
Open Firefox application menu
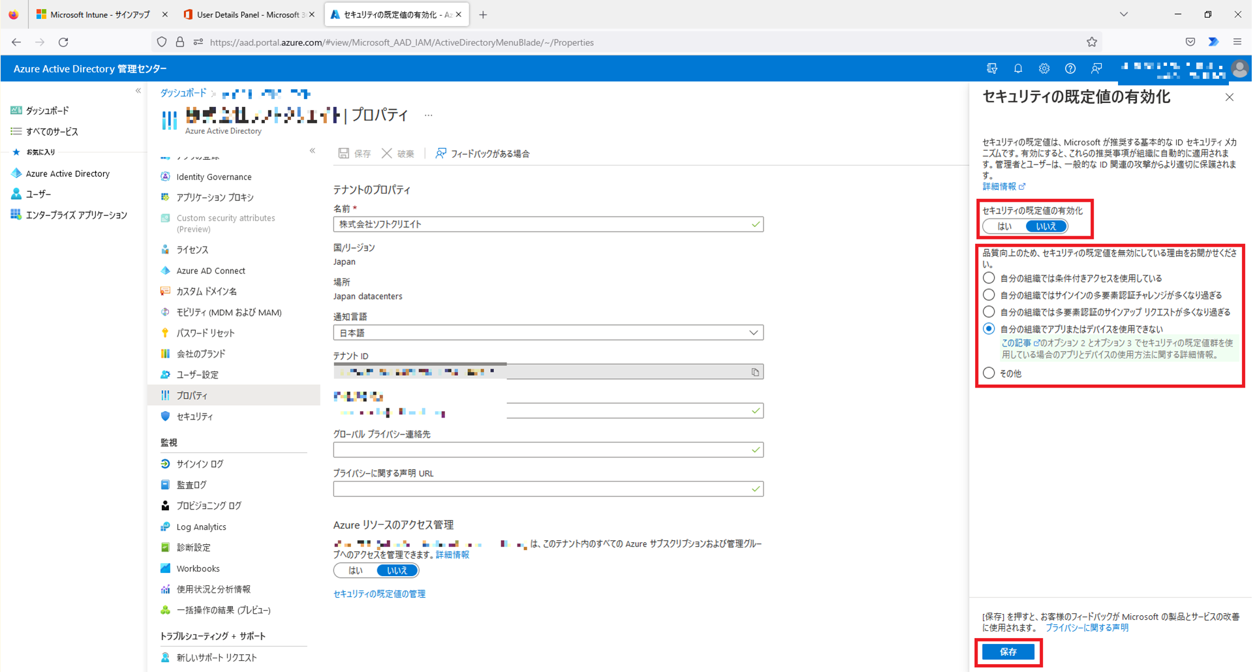point(1237,42)
